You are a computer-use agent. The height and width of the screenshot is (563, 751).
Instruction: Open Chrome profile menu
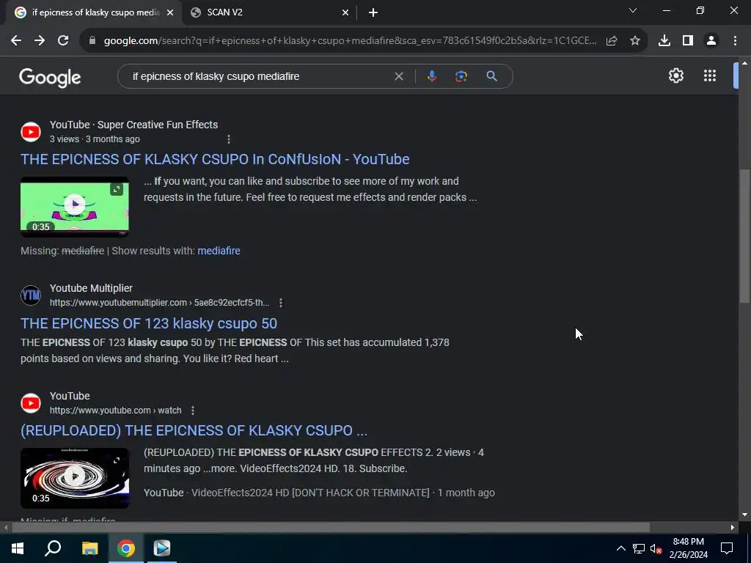711,41
